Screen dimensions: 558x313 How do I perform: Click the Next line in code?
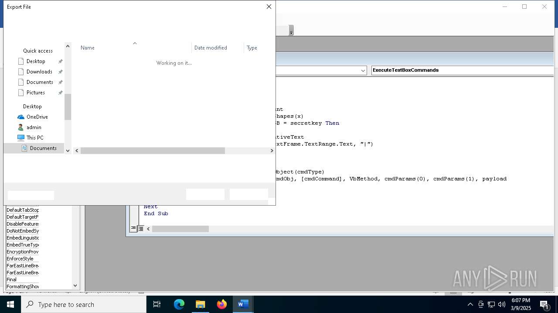pyautogui.click(x=151, y=207)
